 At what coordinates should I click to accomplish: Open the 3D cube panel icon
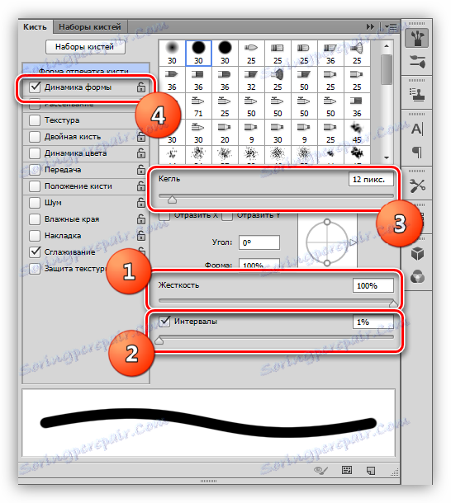click(x=417, y=254)
